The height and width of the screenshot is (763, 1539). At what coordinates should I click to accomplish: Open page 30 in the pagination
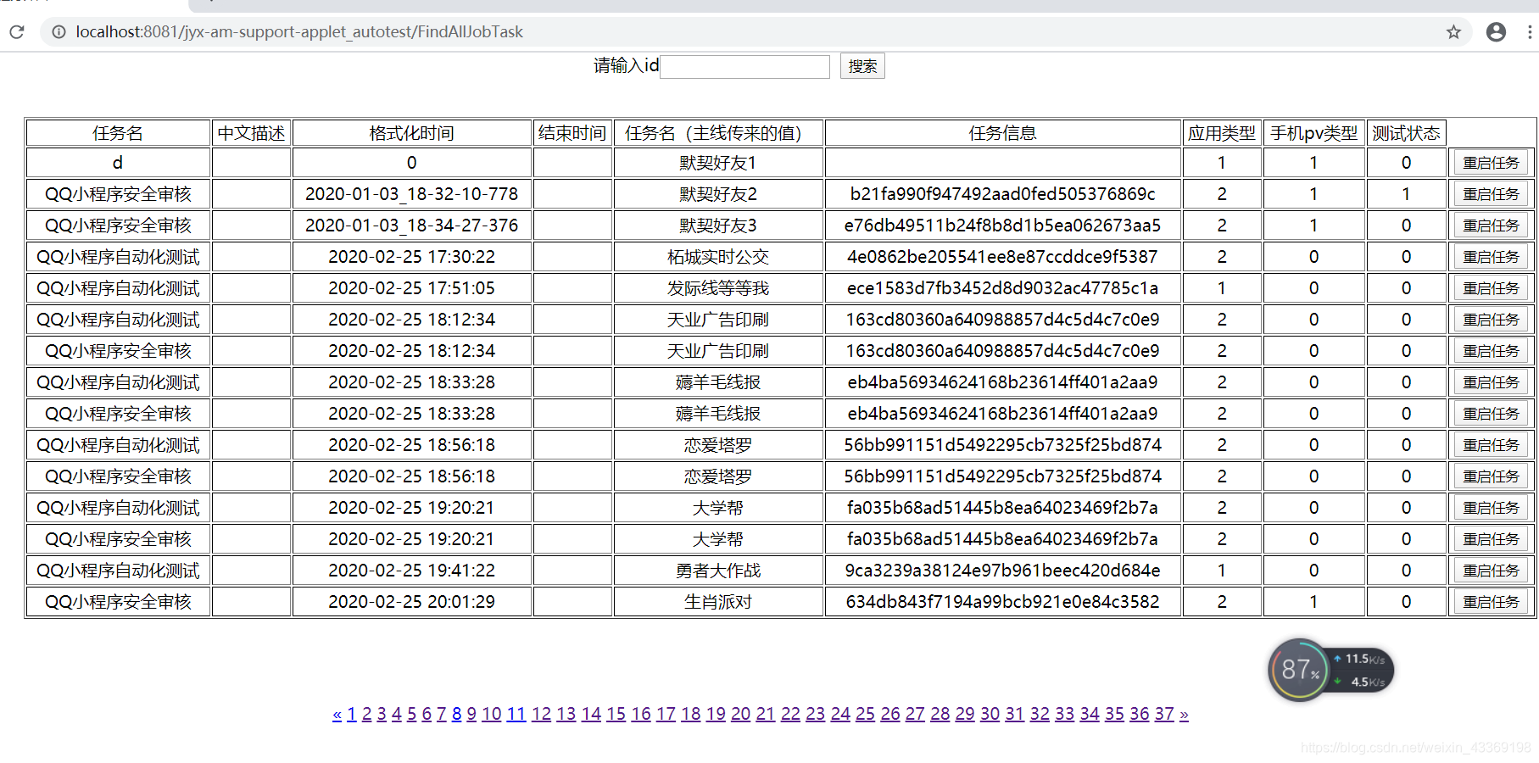point(990,714)
